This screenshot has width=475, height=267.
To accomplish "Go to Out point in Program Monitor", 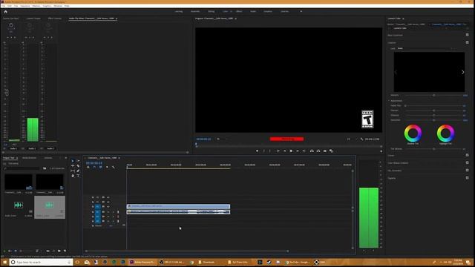I will tap(304, 151).
